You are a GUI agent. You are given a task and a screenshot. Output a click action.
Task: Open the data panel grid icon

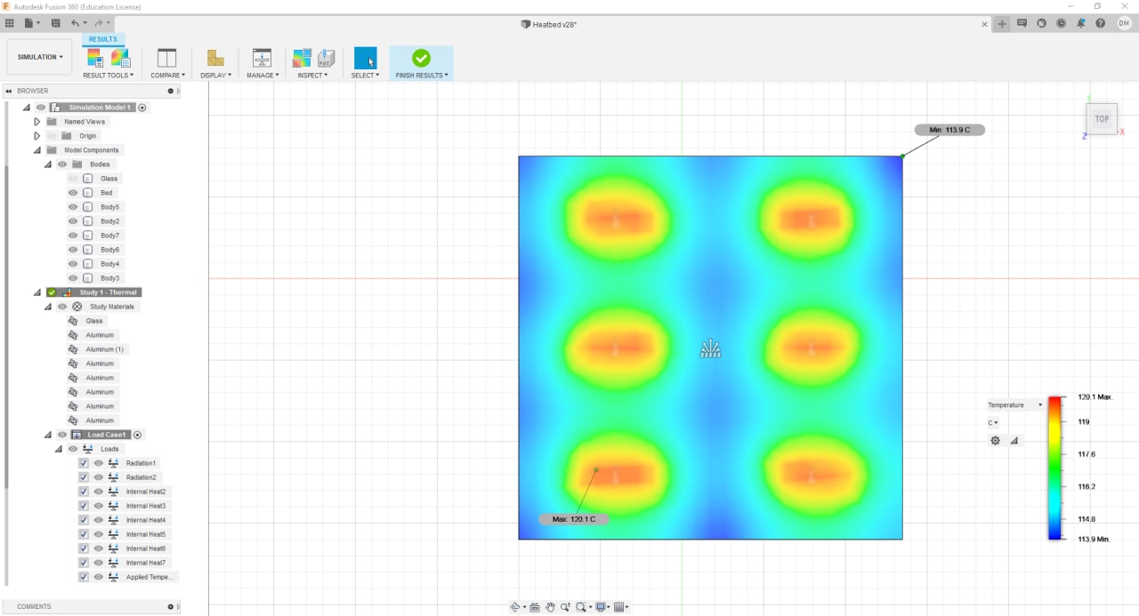click(x=10, y=23)
